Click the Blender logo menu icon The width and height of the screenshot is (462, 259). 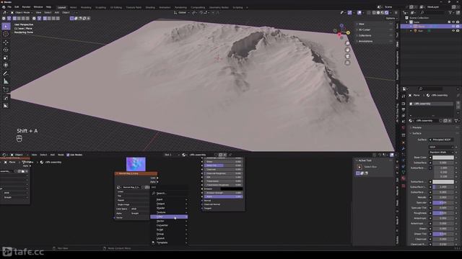(x=3, y=7)
